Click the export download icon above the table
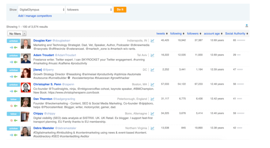This screenshot has height=148, width=270. pyautogui.click(x=247, y=26)
